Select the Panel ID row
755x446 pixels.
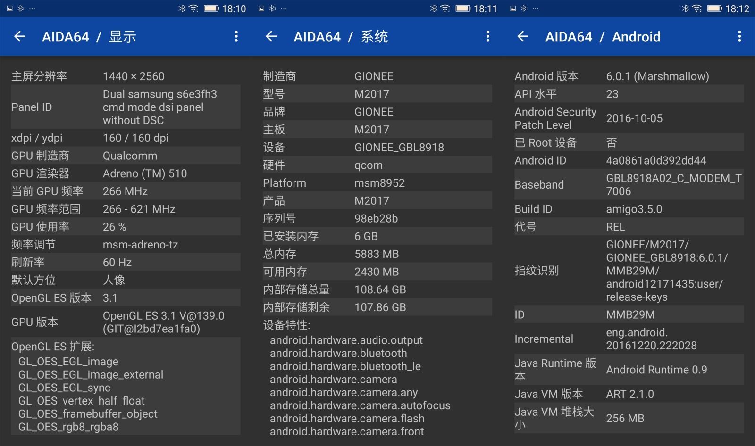[126, 107]
